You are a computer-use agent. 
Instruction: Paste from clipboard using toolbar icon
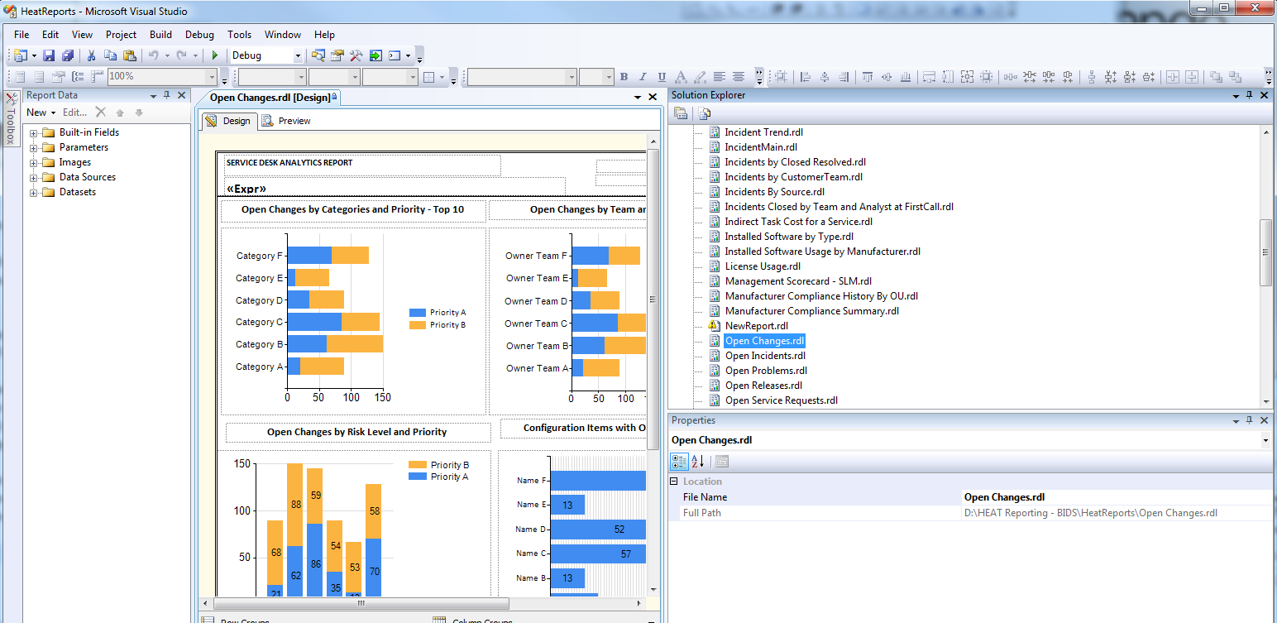coord(128,55)
